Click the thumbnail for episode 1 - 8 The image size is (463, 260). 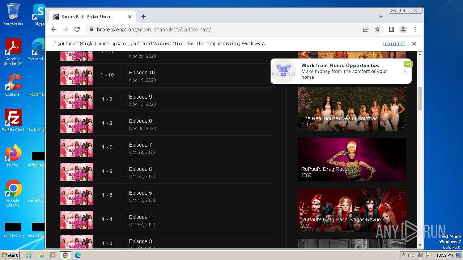coord(77,124)
